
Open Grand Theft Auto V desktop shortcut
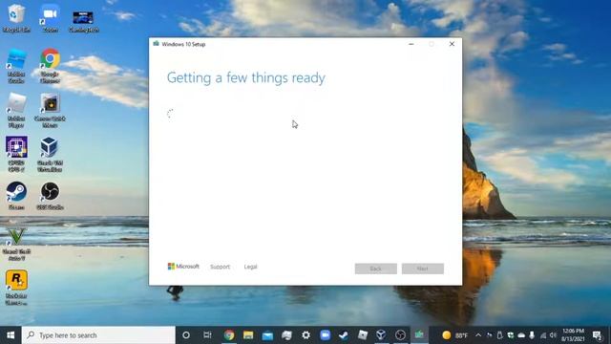16,245
